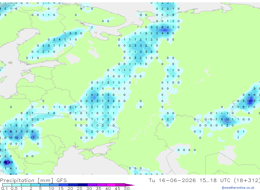
Task: Pick the 1–2 mm legend swatch
Action: pos(26,185)
